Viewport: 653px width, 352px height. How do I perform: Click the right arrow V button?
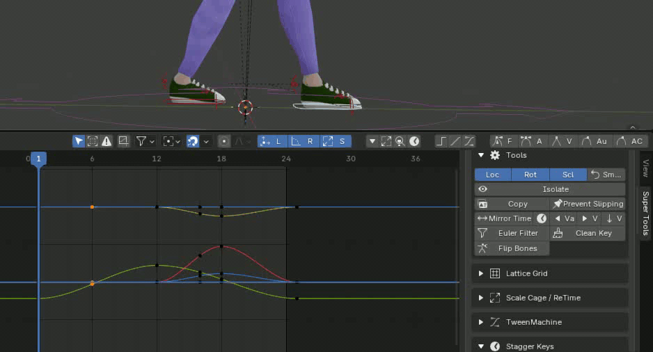(590, 218)
